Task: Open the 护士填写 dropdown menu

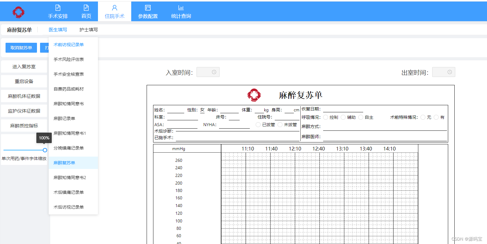Action: pyautogui.click(x=89, y=30)
